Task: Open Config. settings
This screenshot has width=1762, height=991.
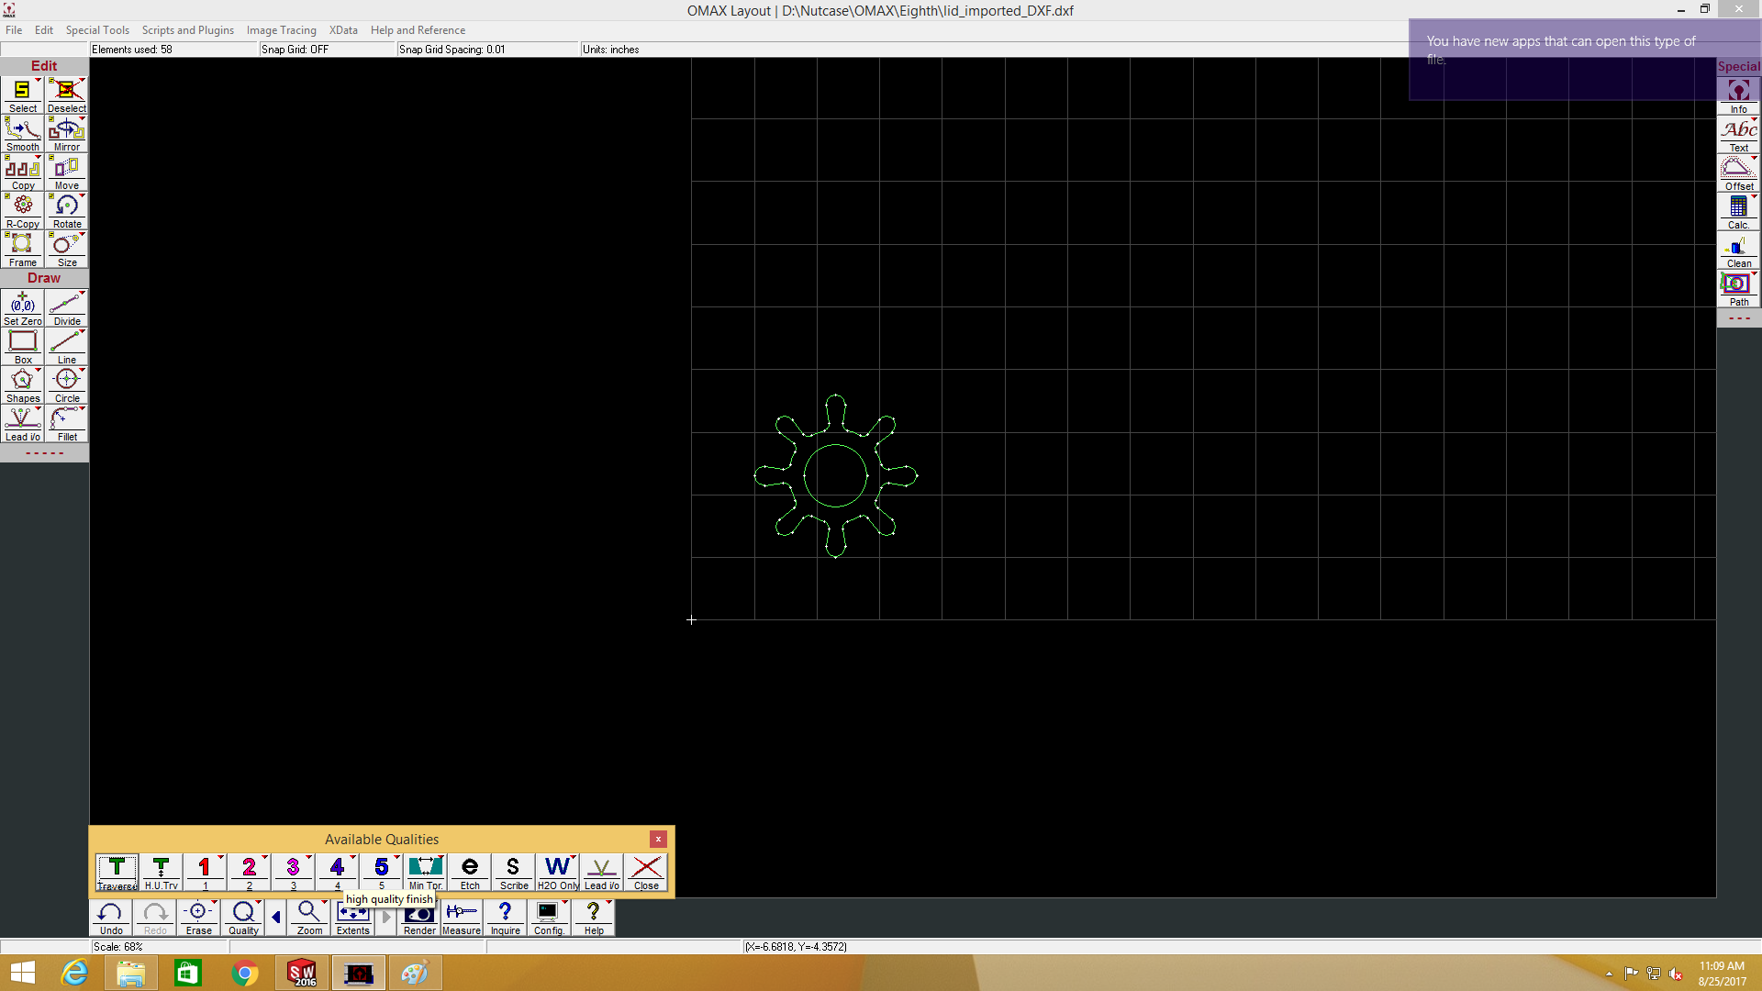Action: tap(549, 918)
